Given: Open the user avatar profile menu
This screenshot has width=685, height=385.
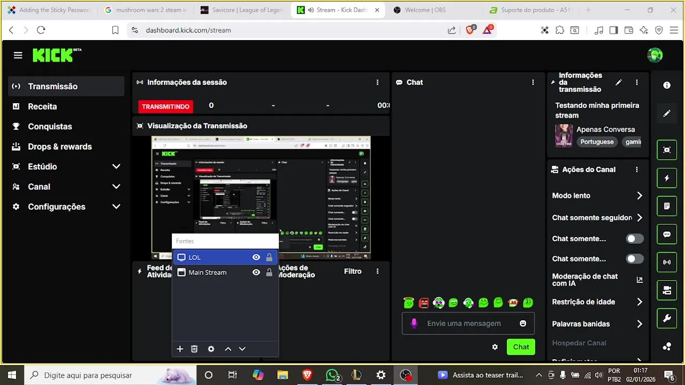Looking at the screenshot, I should [655, 55].
